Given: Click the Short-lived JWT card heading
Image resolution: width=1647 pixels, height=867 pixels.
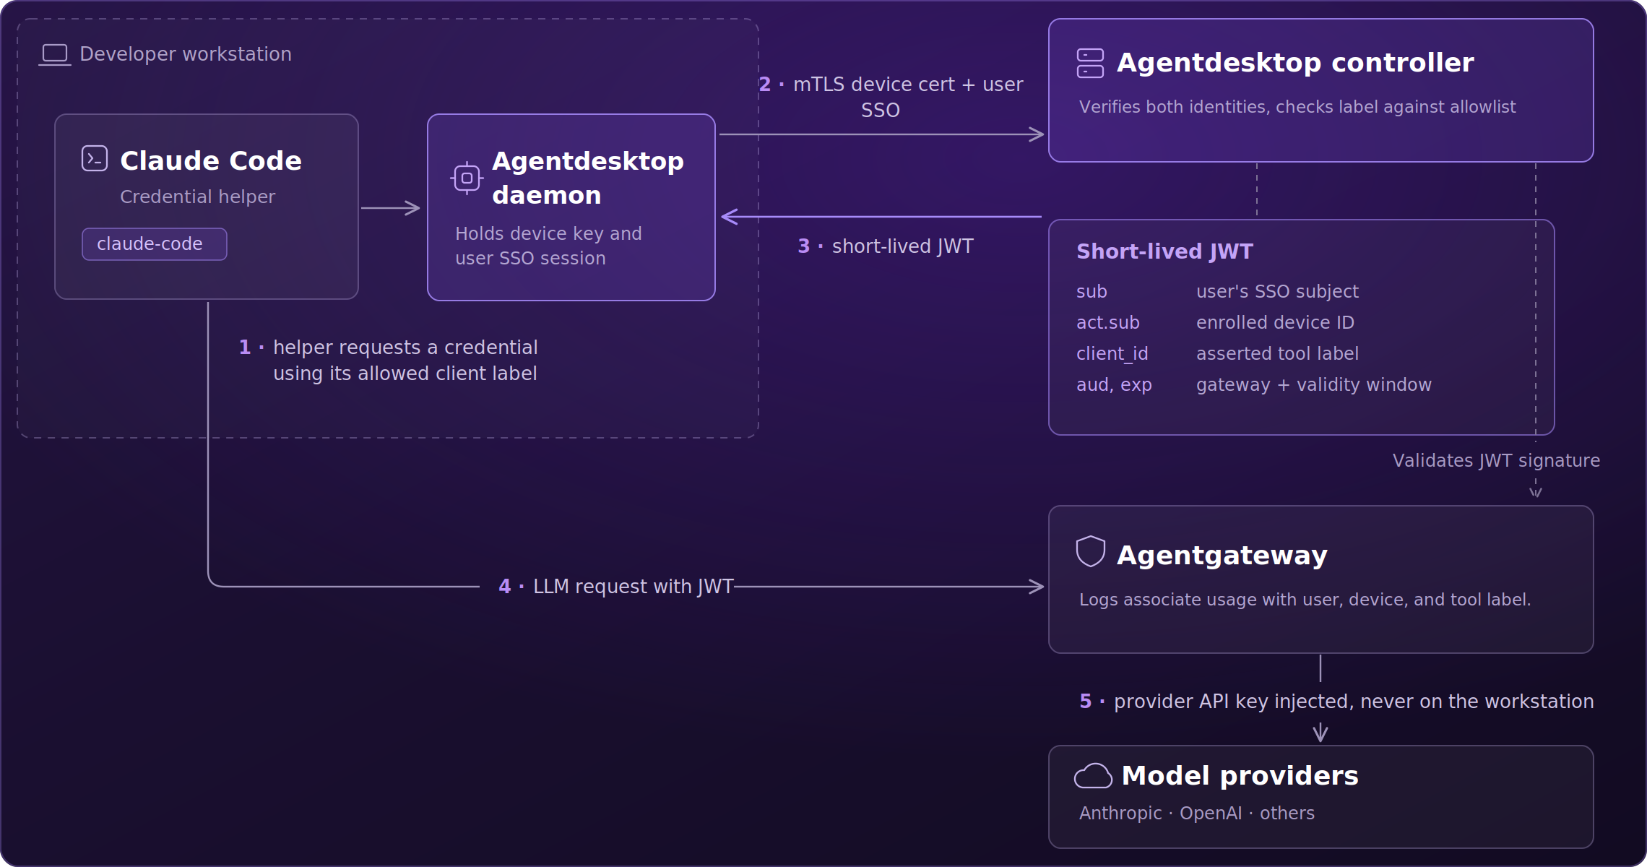Looking at the screenshot, I should pos(1164,251).
